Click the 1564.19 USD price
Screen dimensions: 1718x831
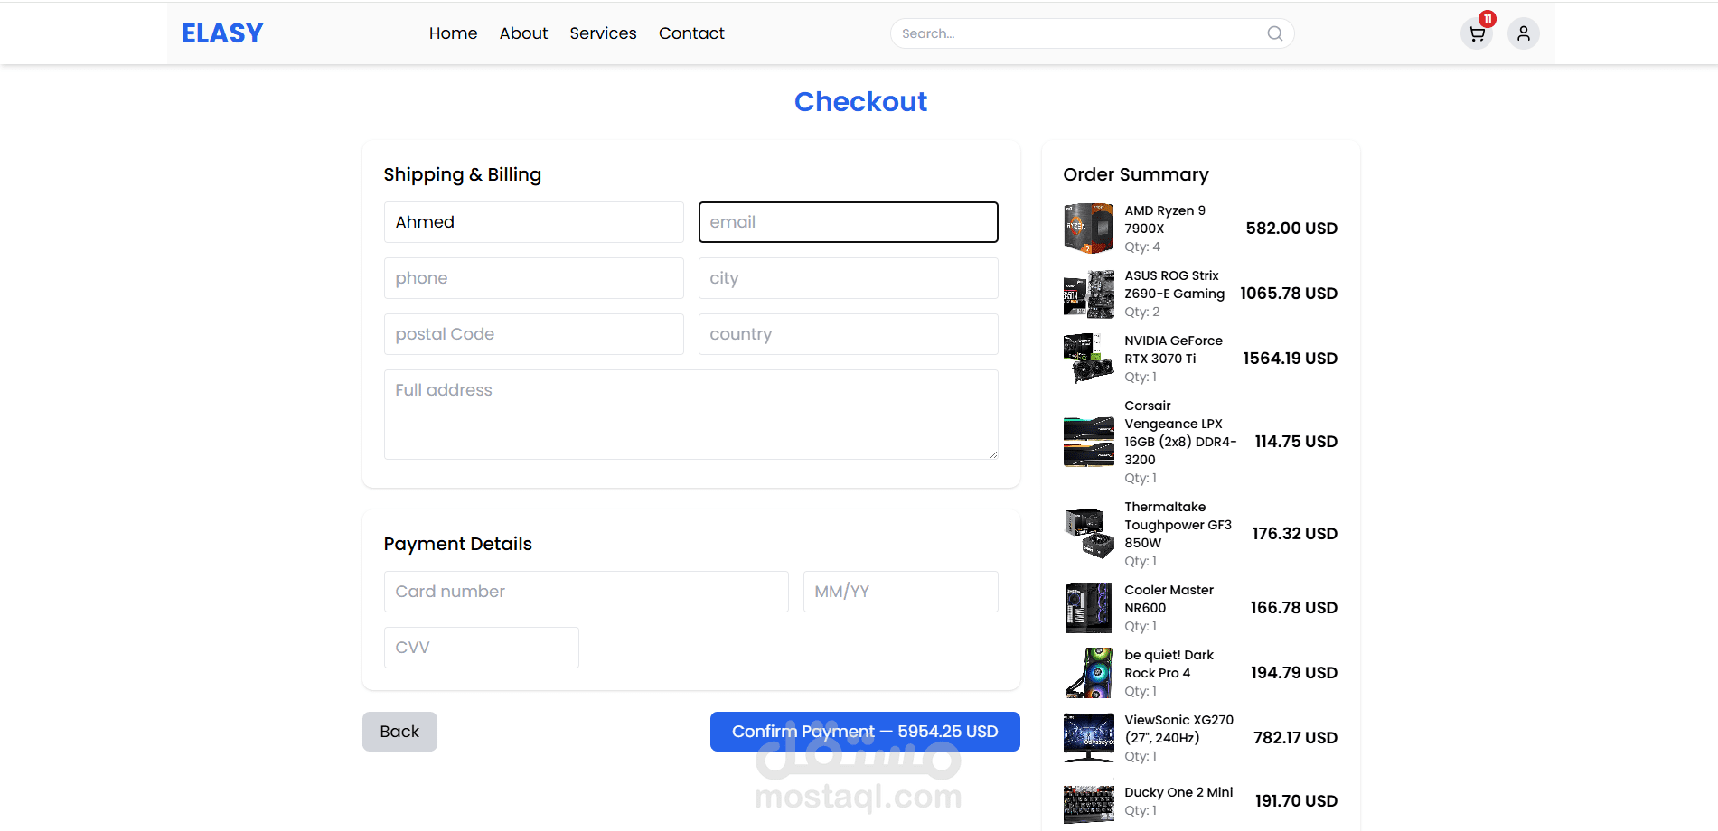point(1291,359)
